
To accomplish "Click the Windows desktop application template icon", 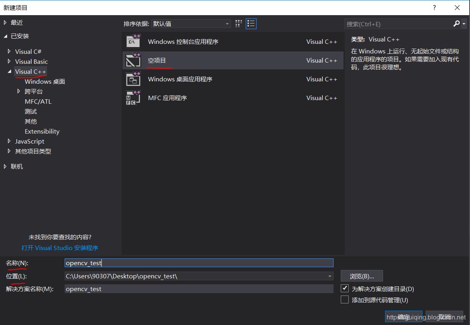I will pyautogui.click(x=133, y=79).
